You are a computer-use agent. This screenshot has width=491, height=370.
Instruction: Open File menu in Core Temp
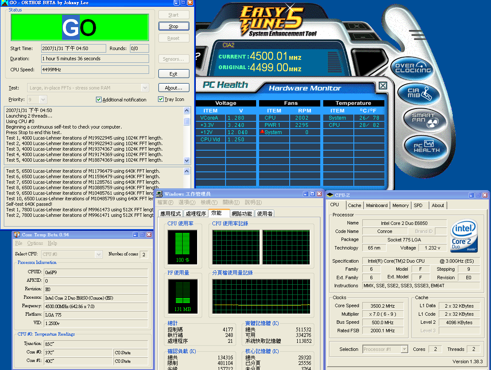18,243
